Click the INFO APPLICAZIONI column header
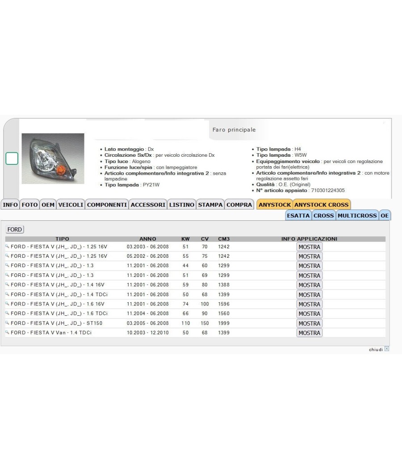402x469 pixels. 309,239
